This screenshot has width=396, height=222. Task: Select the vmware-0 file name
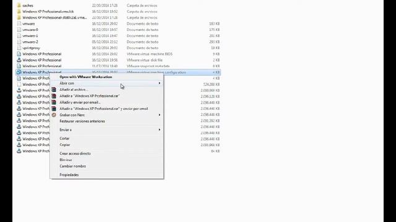(30, 30)
